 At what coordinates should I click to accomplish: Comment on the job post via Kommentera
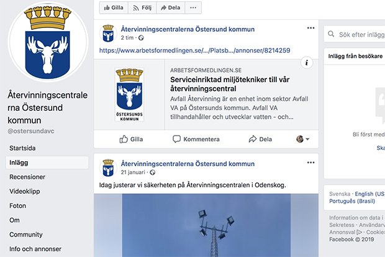pos(196,139)
